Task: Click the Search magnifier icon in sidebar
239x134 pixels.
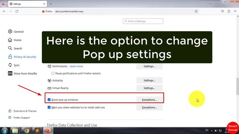Action: pyautogui.click(x=10, y=48)
